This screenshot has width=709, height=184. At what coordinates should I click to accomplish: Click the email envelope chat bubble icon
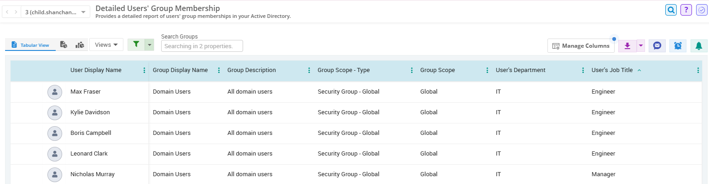click(657, 46)
